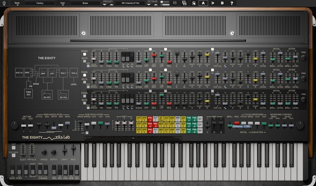Open the preset browser file icon
Viewport: 316px width, 186px height.
pyautogui.click(x=194, y=3)
